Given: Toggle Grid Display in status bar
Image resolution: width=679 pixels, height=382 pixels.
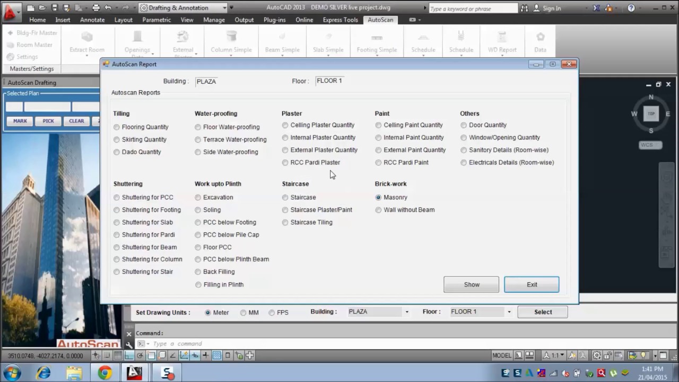Looking at the screenshot, I should [118, 355].
